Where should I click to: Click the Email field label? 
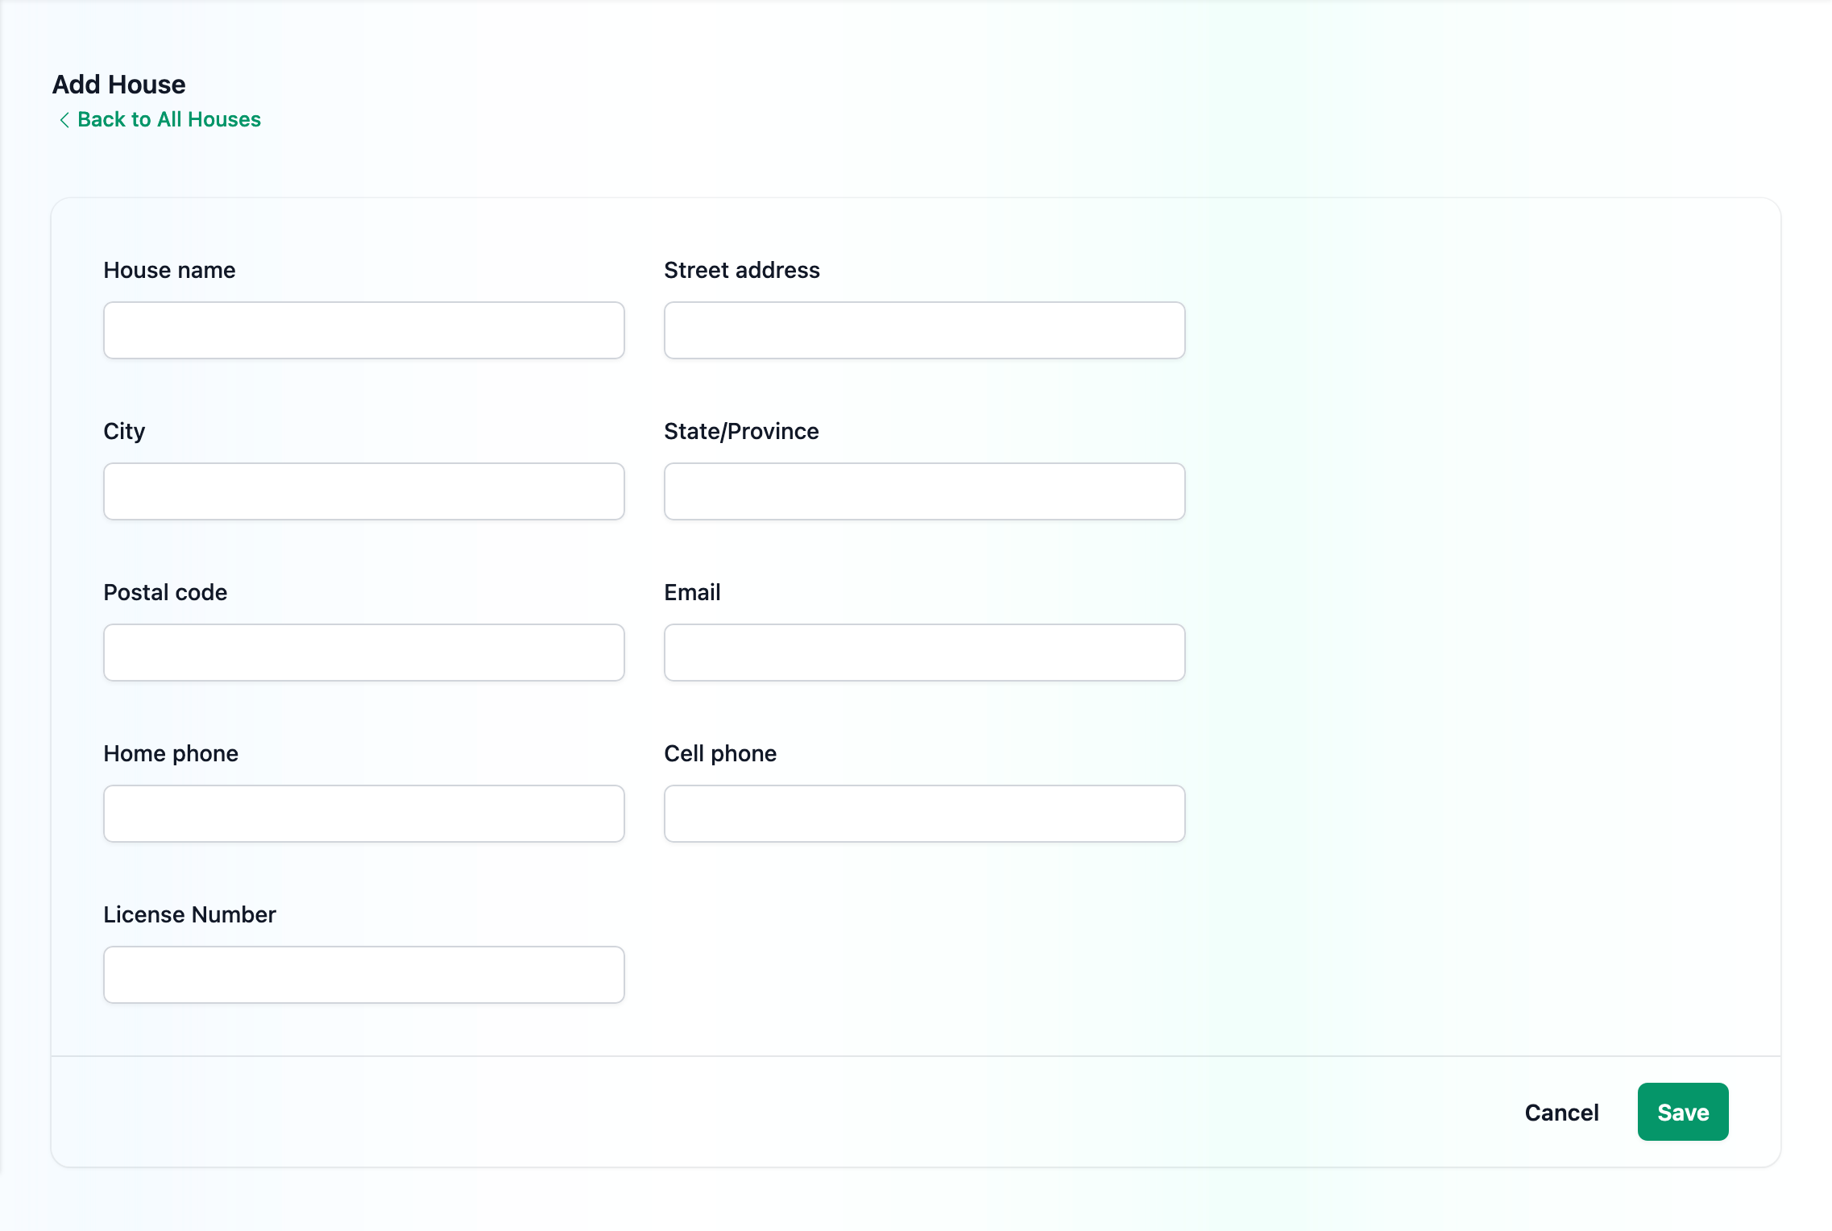(x=692, y=593)
